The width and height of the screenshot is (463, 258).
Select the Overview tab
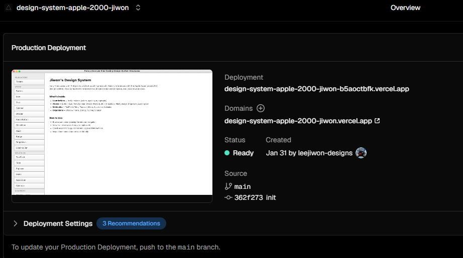click(405, 8)
